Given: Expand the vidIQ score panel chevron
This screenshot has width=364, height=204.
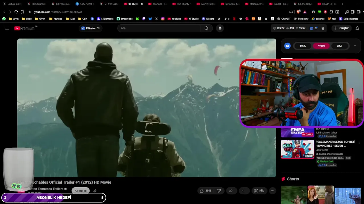Looking at the screenshot, I should (x=355, y=46).
